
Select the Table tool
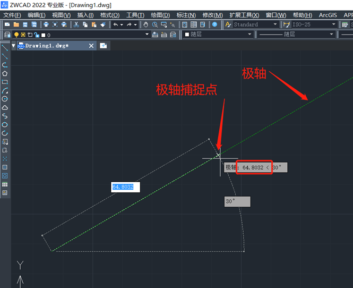(5, 184)
